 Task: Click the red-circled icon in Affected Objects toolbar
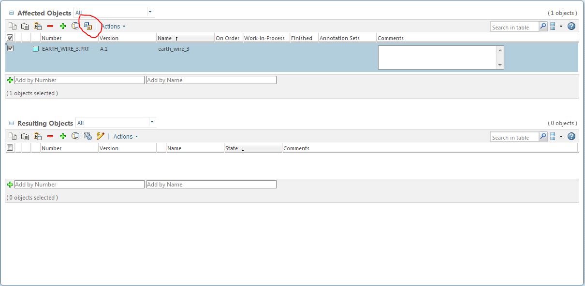click(88, 26)
